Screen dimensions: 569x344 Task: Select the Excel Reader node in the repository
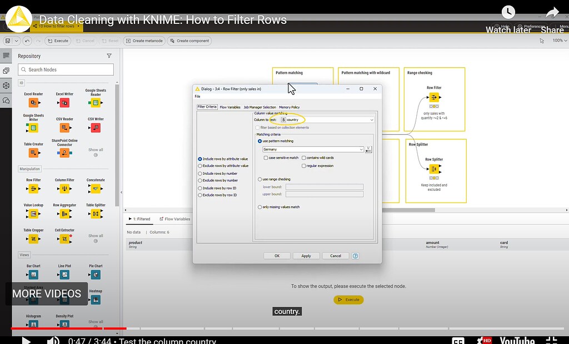point(33,103)
